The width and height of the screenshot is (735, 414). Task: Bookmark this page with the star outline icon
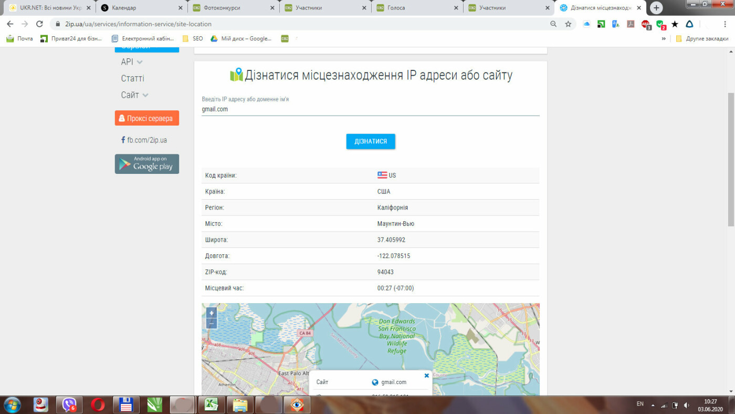(x=568, y=24)
